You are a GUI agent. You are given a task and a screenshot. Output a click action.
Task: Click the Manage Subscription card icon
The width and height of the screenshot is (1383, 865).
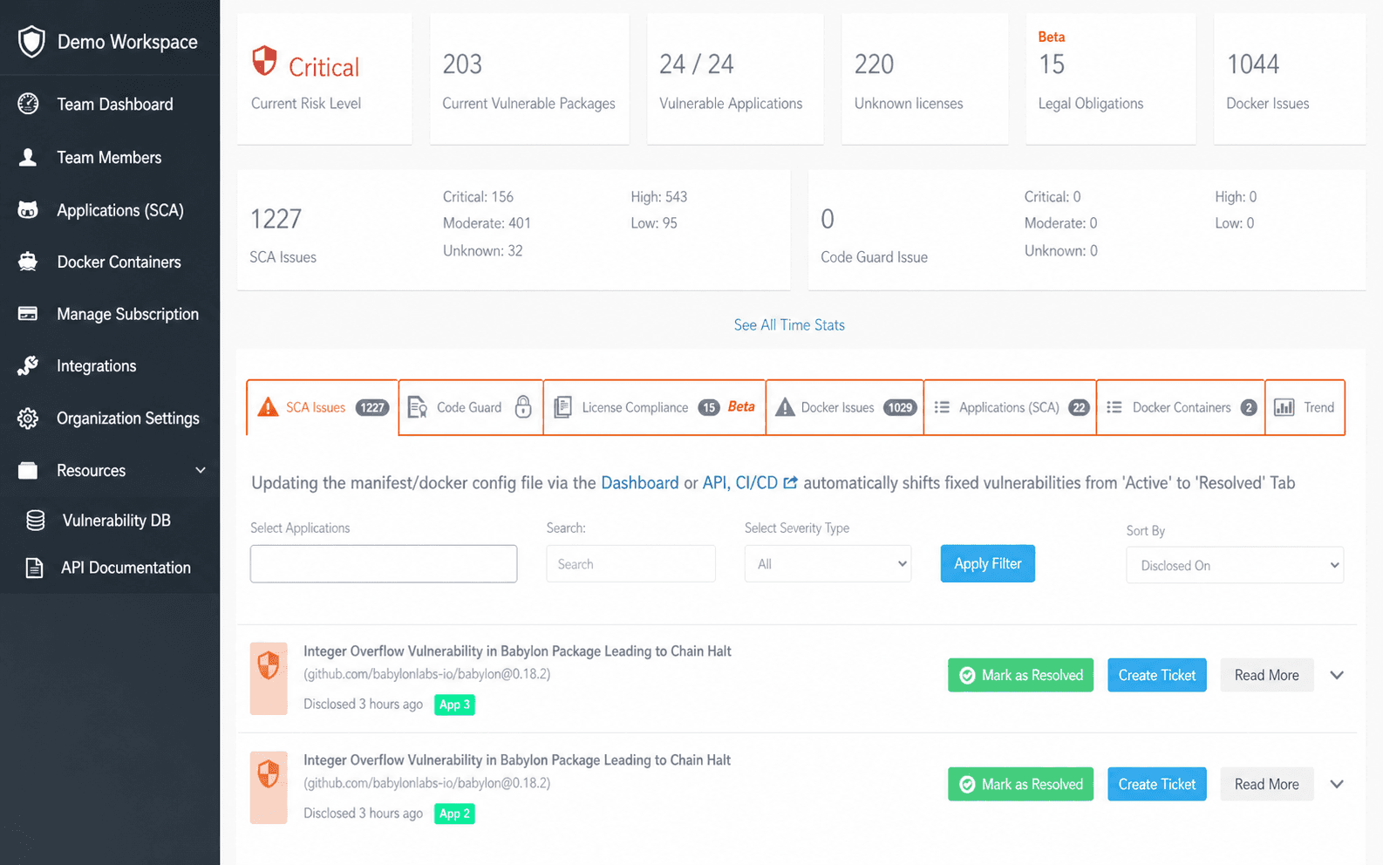point(28,314)
